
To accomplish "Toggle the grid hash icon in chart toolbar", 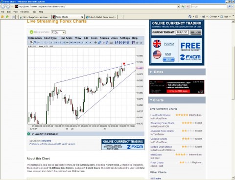I will [99, 43].
